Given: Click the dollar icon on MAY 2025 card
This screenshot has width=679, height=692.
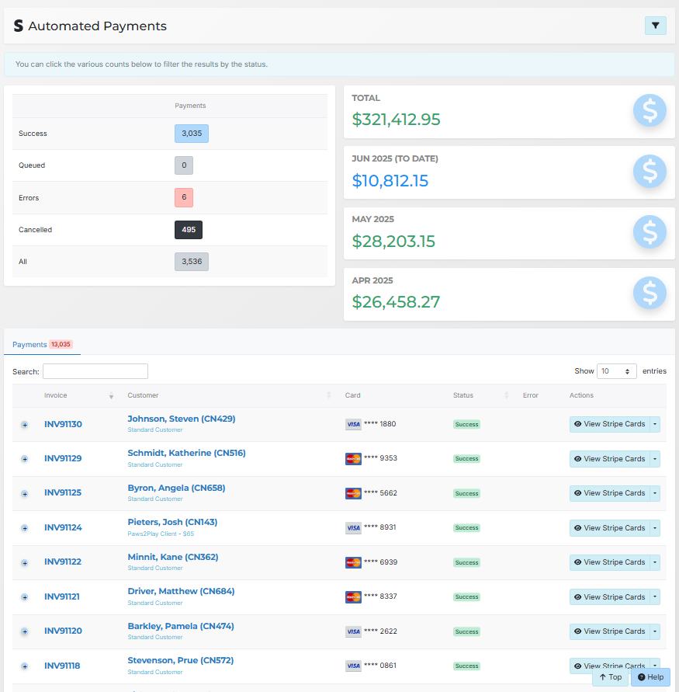Looking at the screenshot, I should 650,232.
